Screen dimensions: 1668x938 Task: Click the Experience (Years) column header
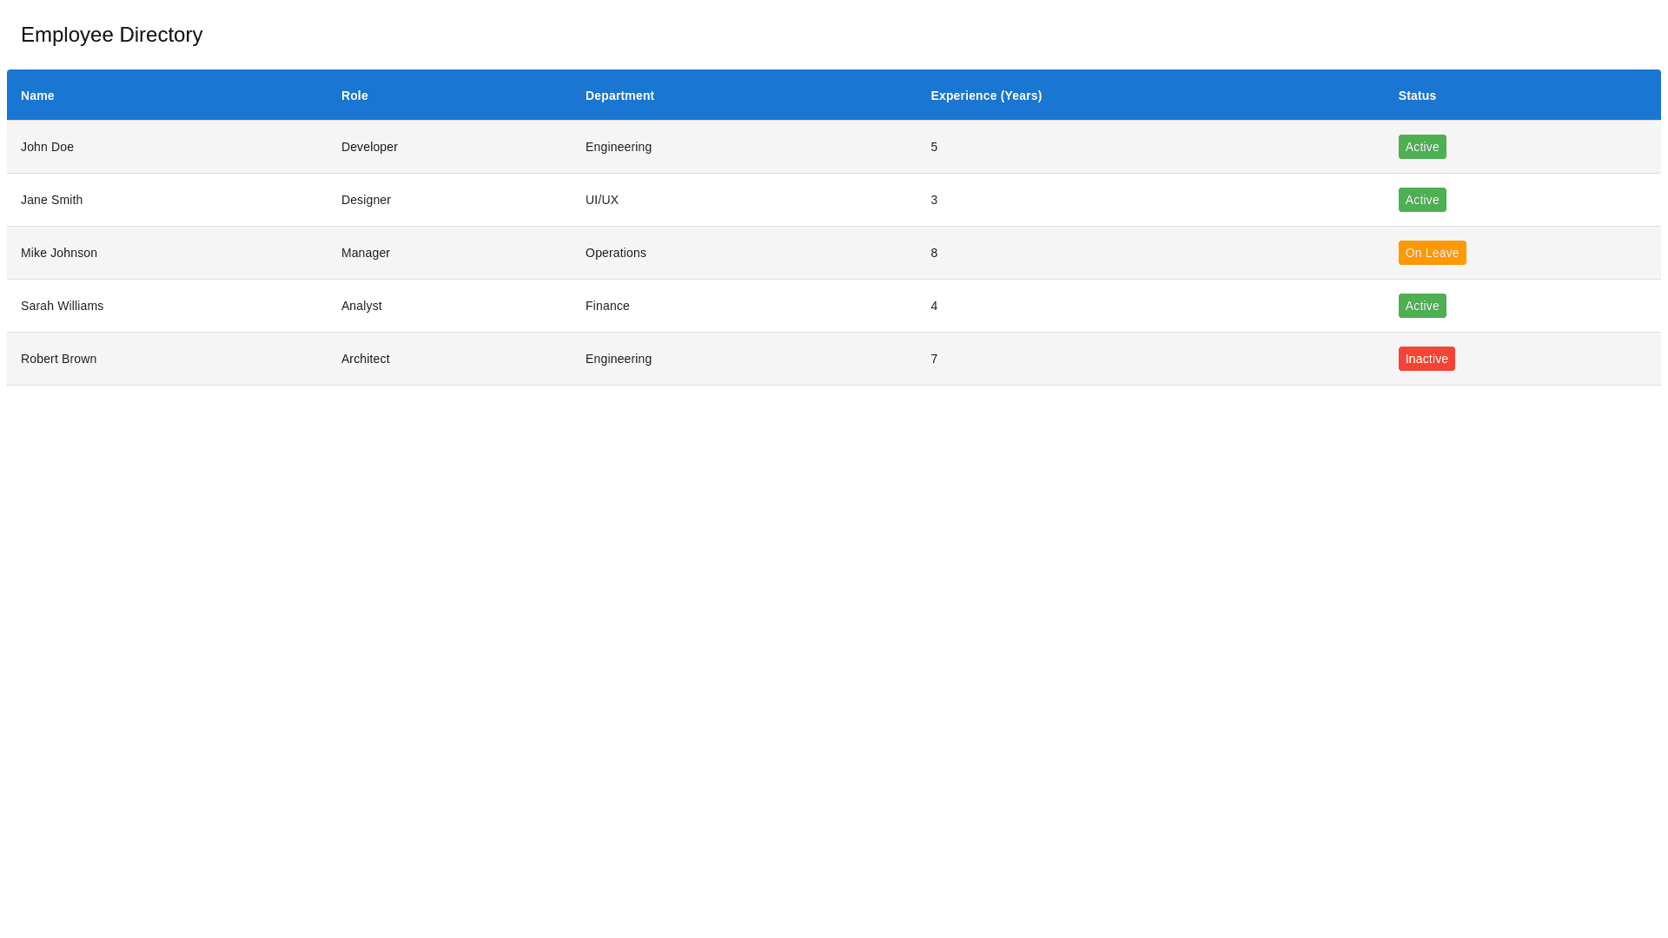click(986, 96)
